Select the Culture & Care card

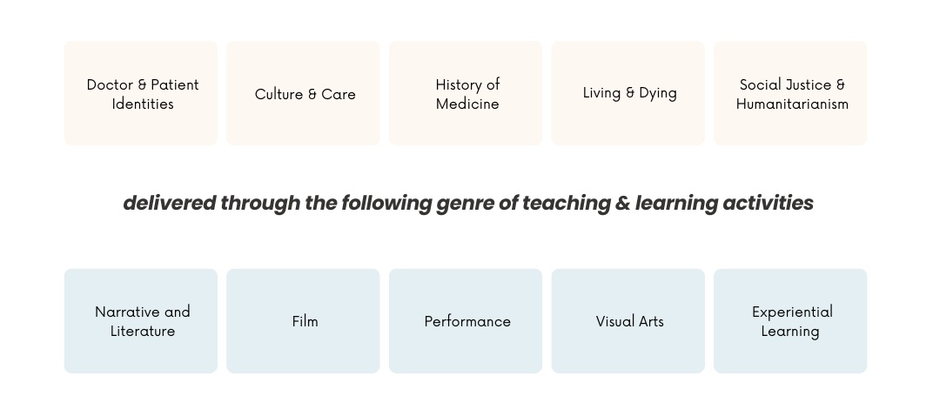click(x=304, y=93)
